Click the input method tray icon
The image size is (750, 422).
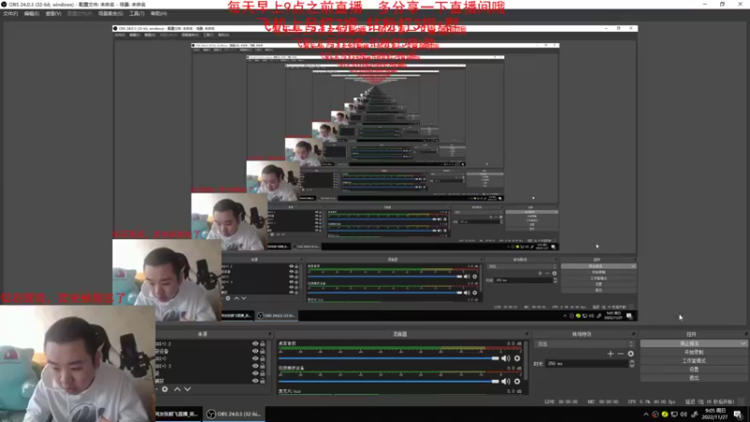click(x=694, y=414)
